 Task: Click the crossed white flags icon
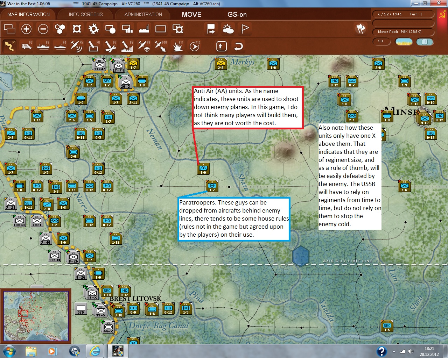point(360,29)
